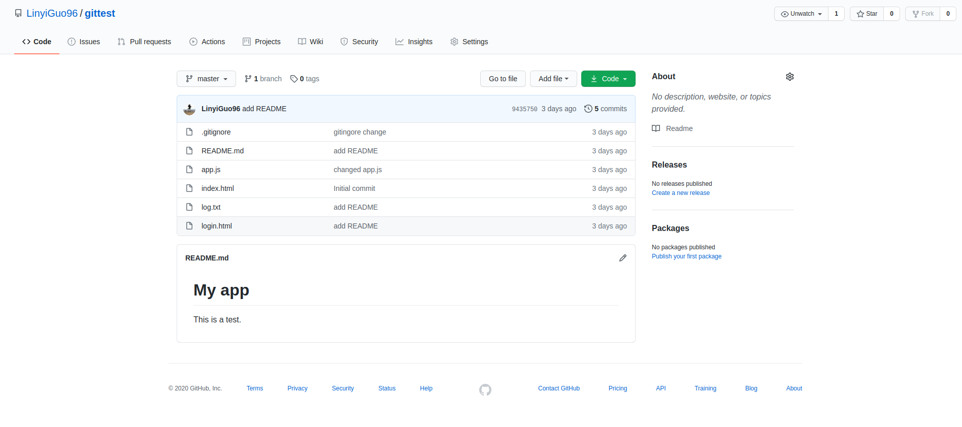The height and width of the screenshot is (427, 962).
Task: Open the 5 commits history link
Action: 606,109
